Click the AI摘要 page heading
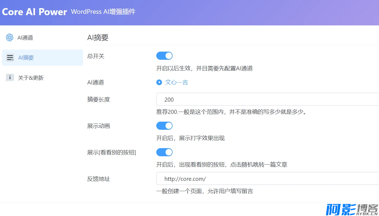379x216 pixels. point(98,38)
